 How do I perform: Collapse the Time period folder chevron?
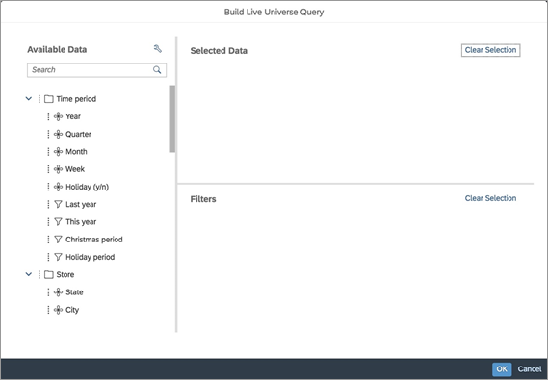click(29, 99)
